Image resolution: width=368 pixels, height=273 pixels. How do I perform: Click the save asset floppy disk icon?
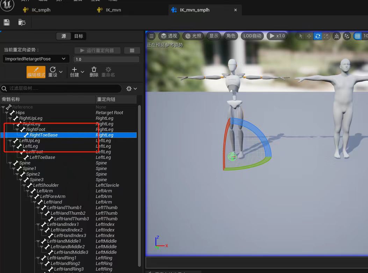(x=7, y=23)
